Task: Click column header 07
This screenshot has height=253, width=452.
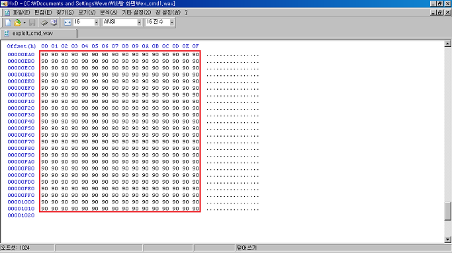Action: [x=115, y=46]
